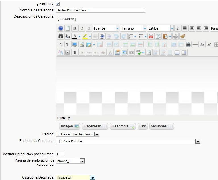Viewport: 218px width, 180px height.
Task: Click the new document icon
Action: 68,28
